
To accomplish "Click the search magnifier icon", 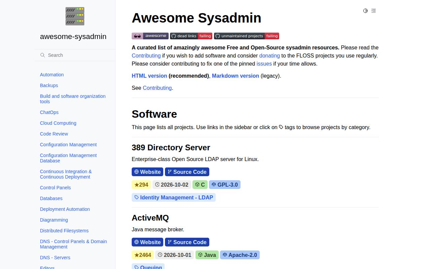I will coord(43,55).
